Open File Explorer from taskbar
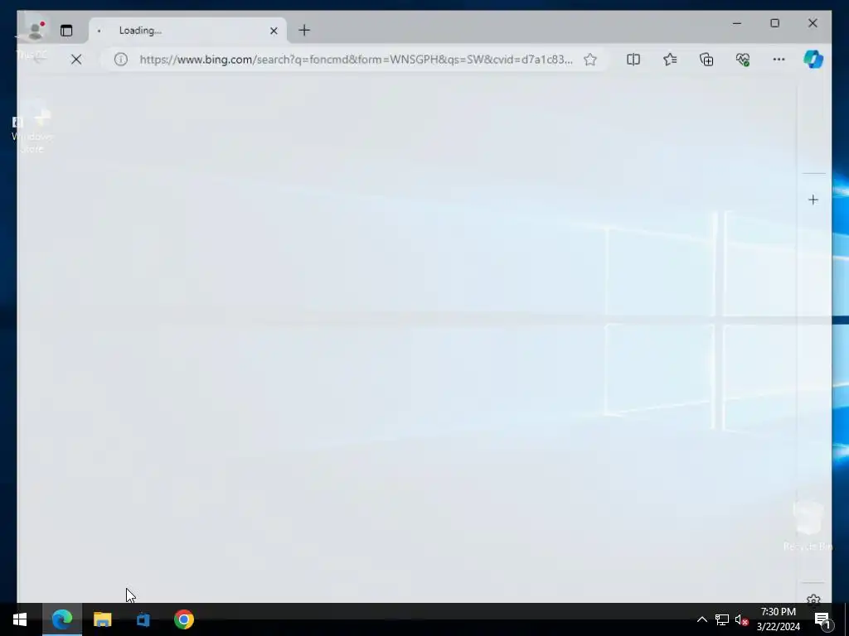This screenshot has height=636, width=849. (102, 619)
